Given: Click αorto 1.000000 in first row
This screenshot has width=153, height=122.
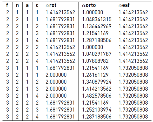Looking at the screenshot, I should tap(92, 12).
